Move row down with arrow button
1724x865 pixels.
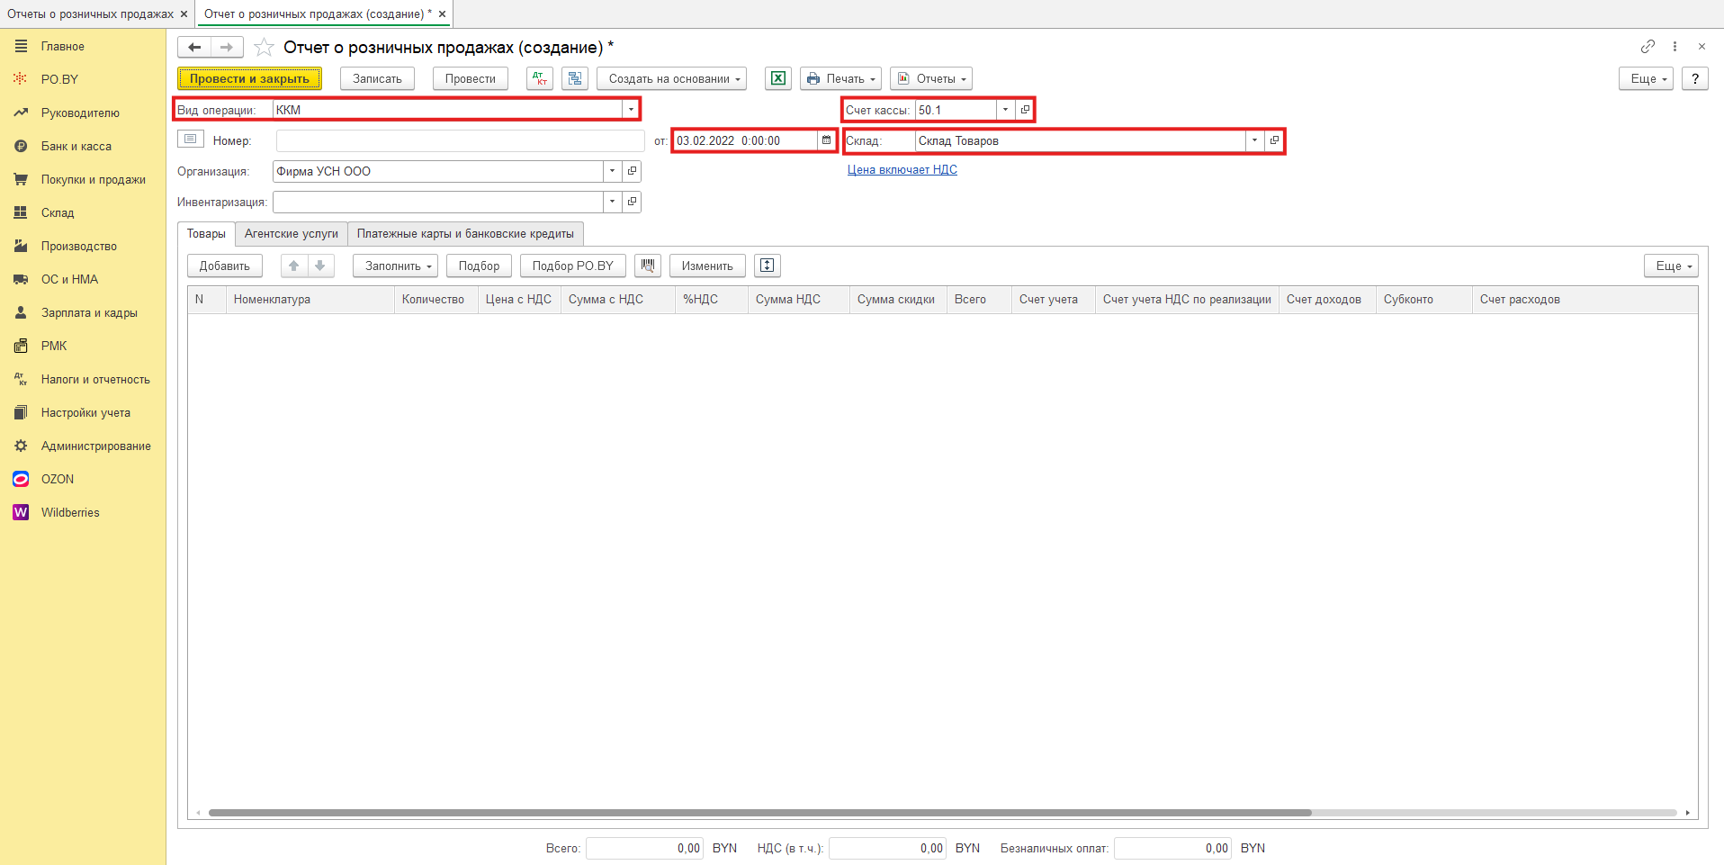320,266
